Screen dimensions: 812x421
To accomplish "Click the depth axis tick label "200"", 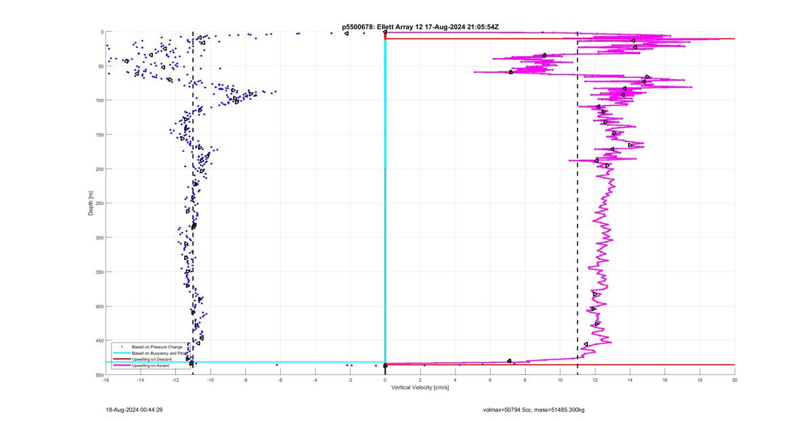I will [99, 169].
